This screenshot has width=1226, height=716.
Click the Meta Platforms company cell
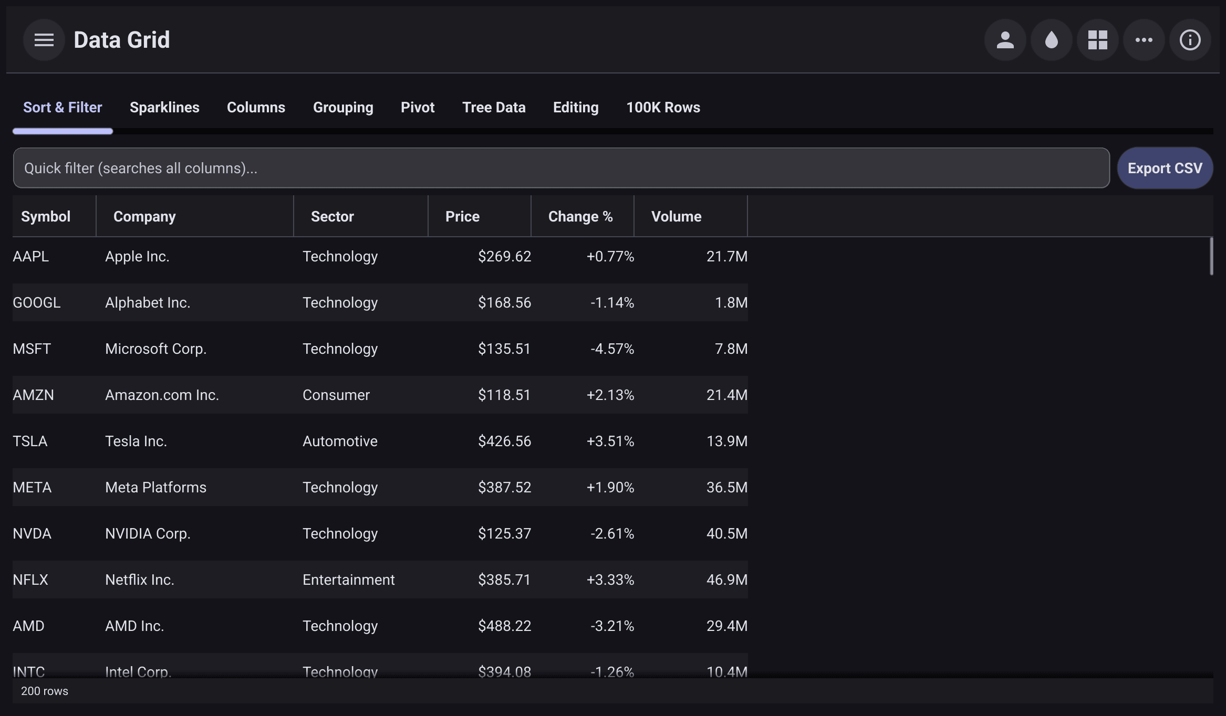(x=195, y=487)
